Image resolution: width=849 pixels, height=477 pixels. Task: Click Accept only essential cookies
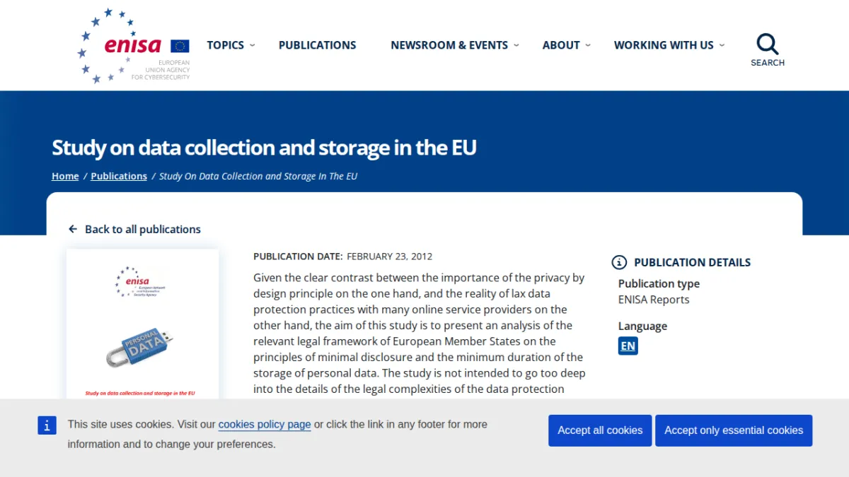[x=734, y=430]
